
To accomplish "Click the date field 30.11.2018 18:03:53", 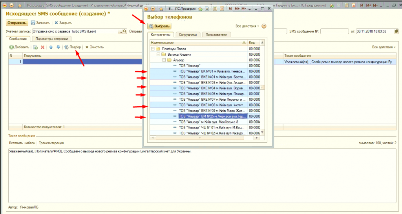I will (375, 31).
